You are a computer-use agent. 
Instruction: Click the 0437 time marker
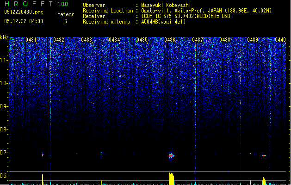198,40
